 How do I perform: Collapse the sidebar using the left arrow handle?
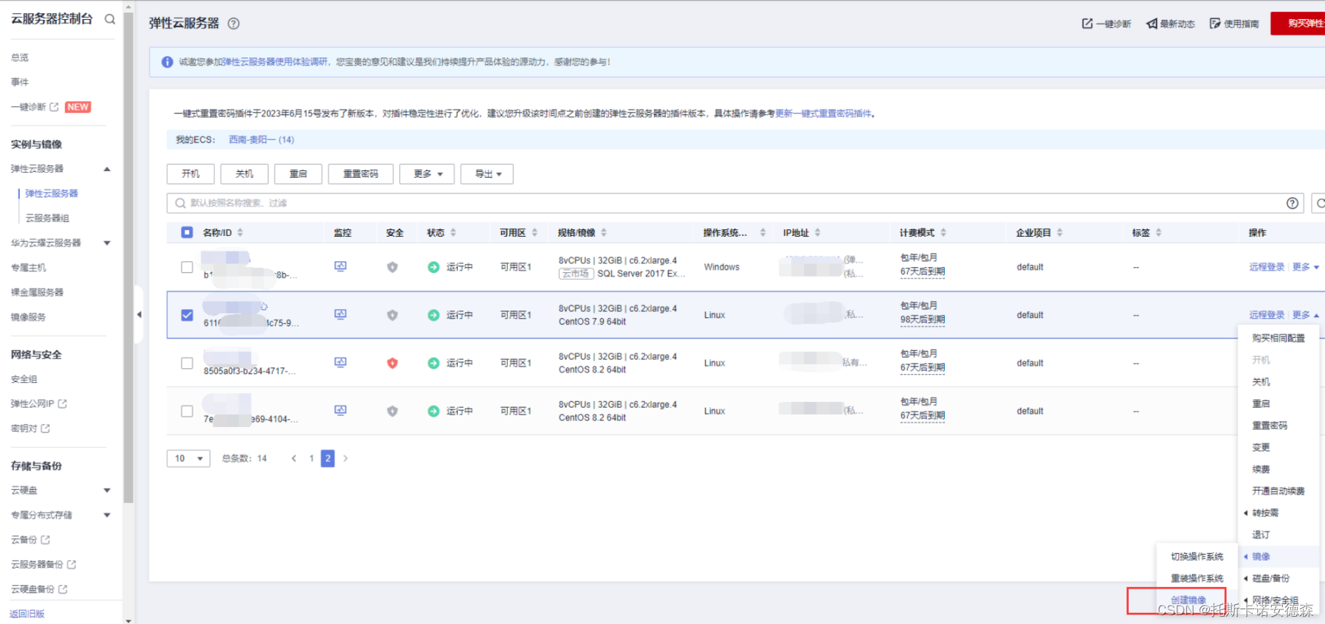139,315
